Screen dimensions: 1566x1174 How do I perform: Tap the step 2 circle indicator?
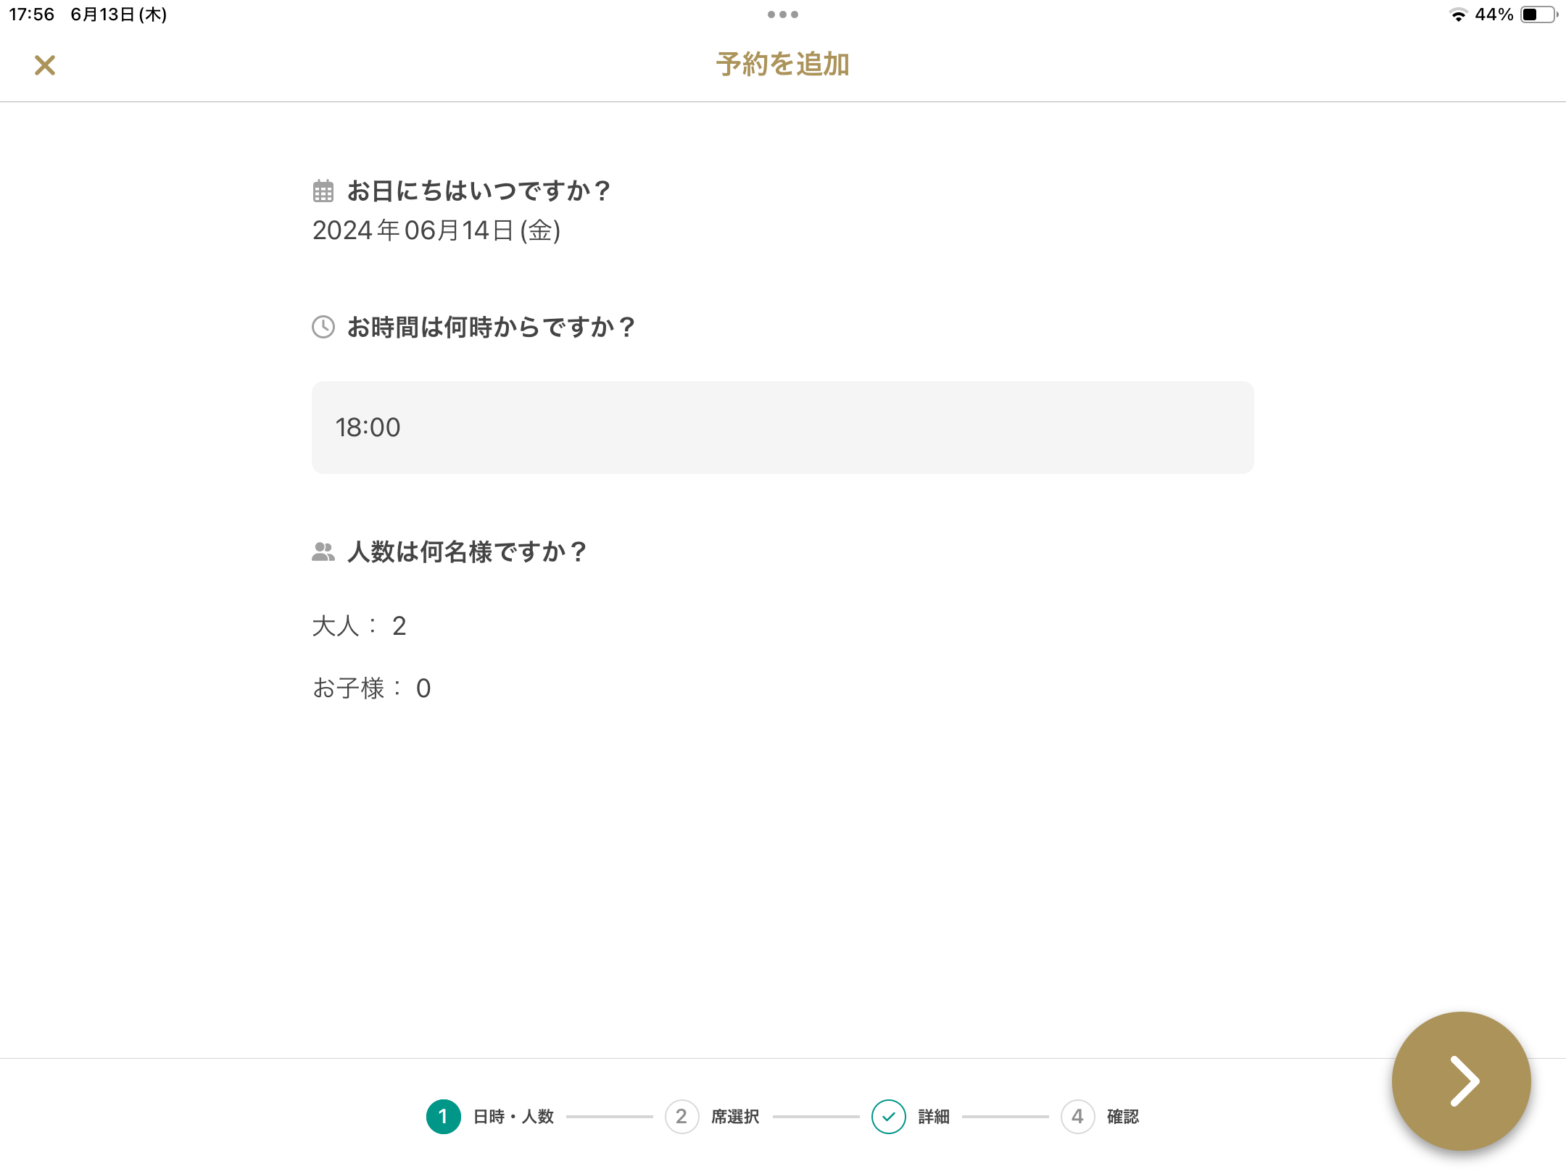pyautogui.click(x=681, y=1117)
